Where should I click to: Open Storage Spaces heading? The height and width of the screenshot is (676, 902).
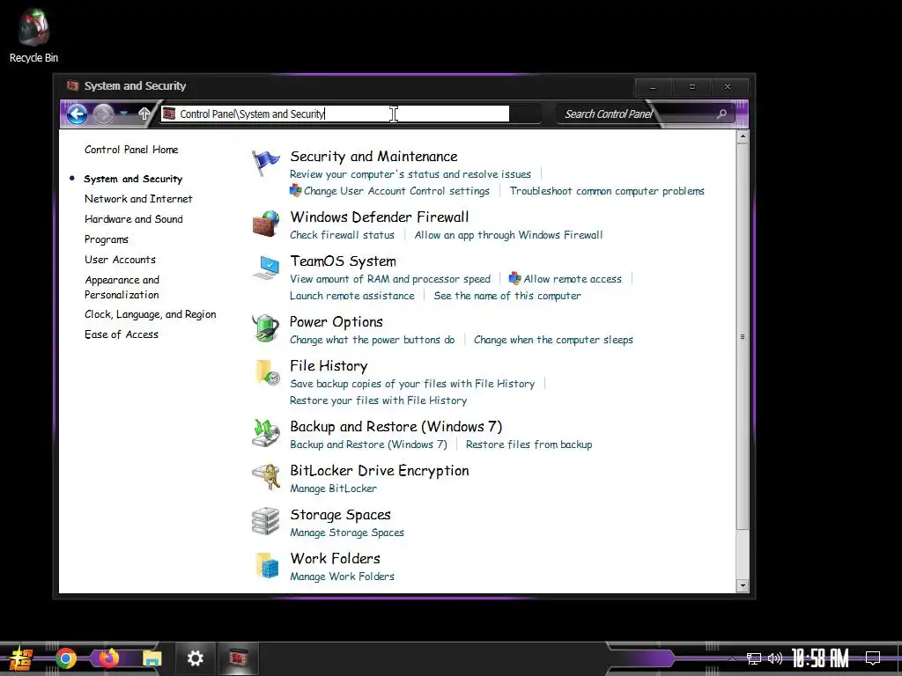coord(340,515)
